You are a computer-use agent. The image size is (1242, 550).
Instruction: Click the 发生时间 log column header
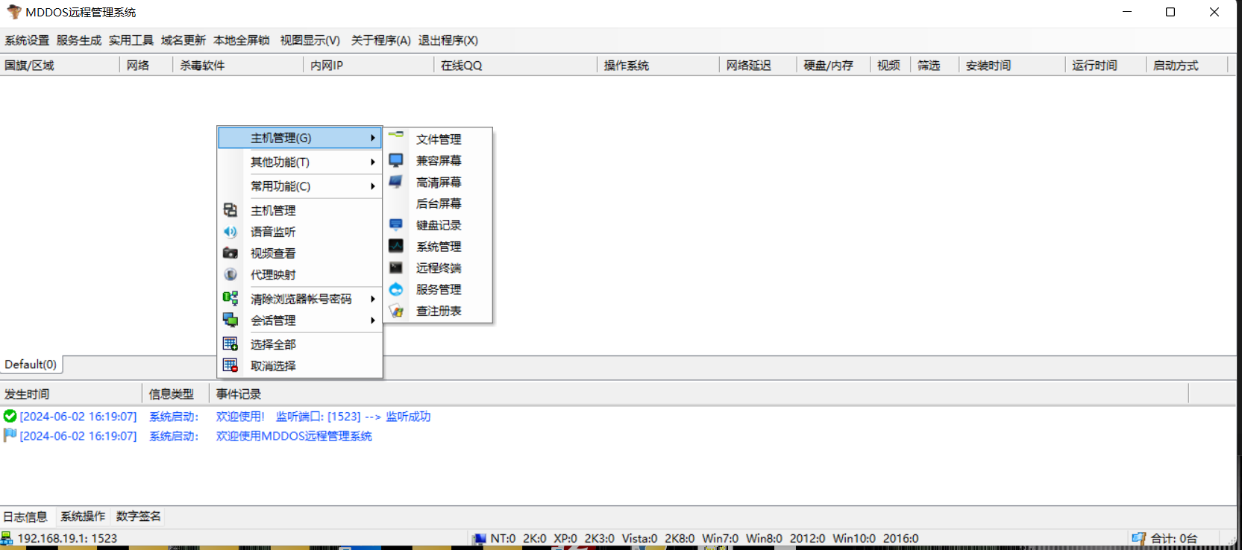click(71, 394)
